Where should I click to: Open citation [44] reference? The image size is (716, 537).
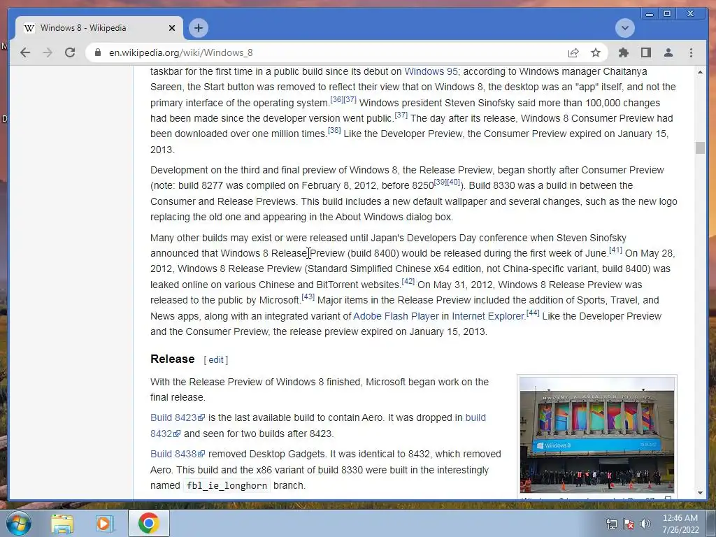pyautogui.click(x=533, y=313)
